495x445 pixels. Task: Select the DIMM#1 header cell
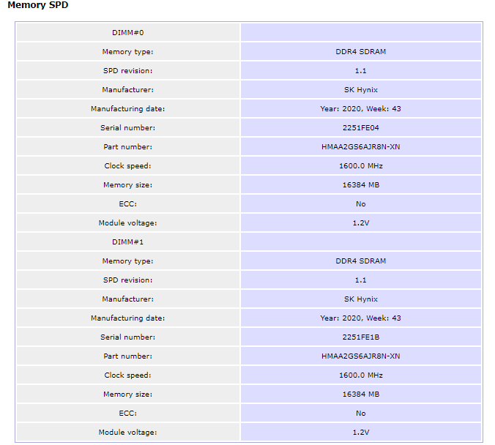[128, 242]
